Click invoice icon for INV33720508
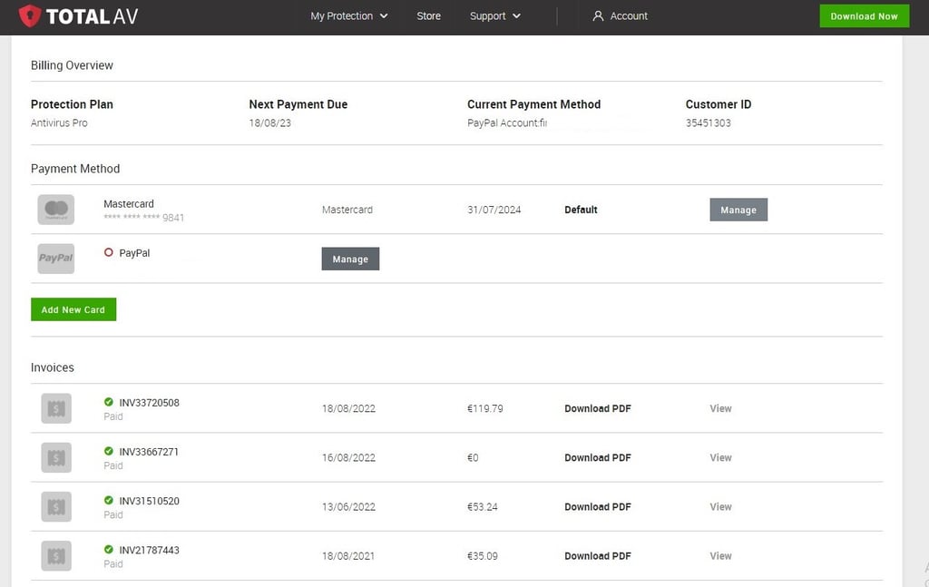The image size is (929, 587). (x=56, y=408)
